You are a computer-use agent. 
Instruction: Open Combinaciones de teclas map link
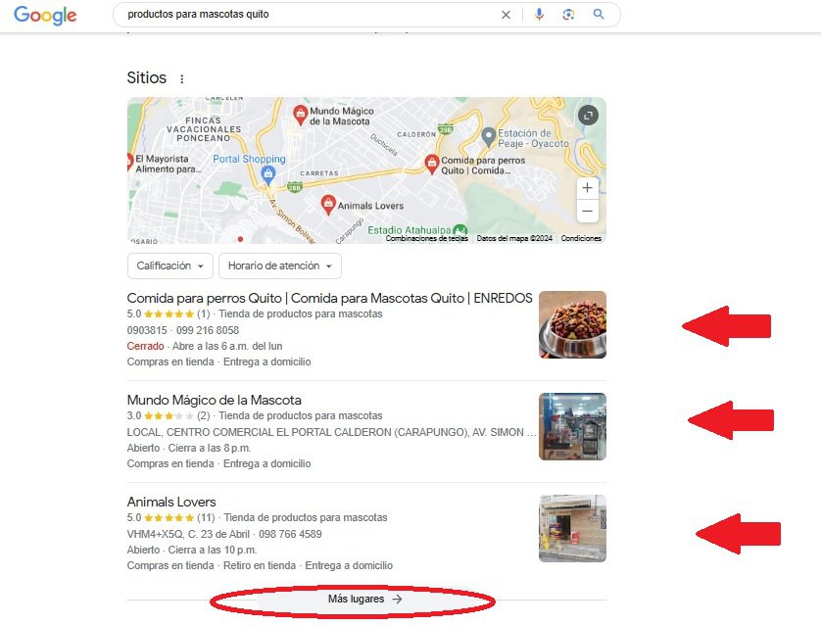pos(427,238)
